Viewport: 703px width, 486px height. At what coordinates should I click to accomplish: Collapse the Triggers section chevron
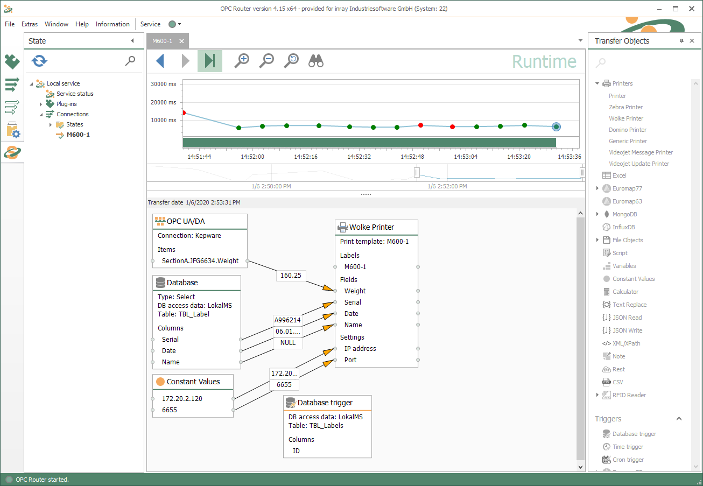point(679,419)
